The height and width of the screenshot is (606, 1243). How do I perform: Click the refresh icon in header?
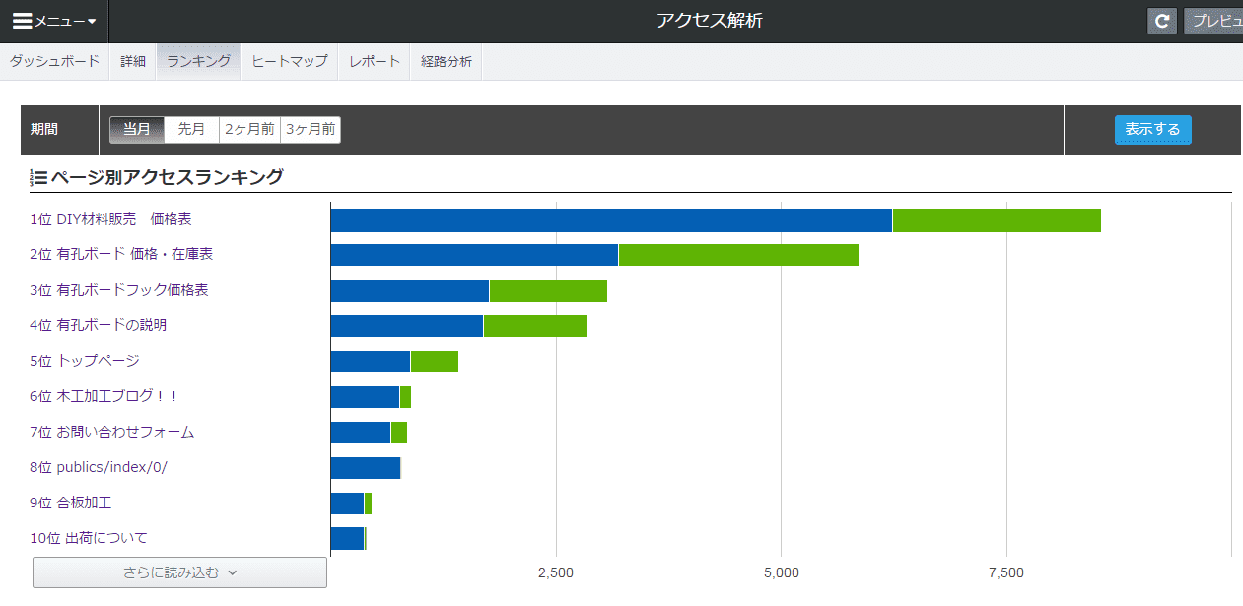1162,21
